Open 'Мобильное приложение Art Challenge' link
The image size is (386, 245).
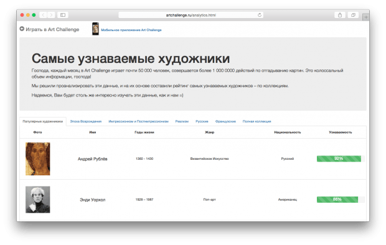[x=131, y=30]
